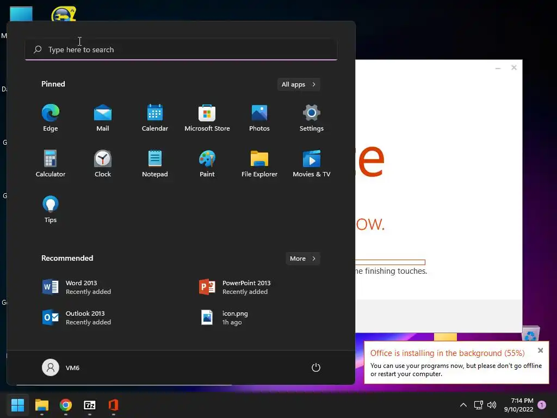Launch Notepad from pinned apps

[155, 163]
